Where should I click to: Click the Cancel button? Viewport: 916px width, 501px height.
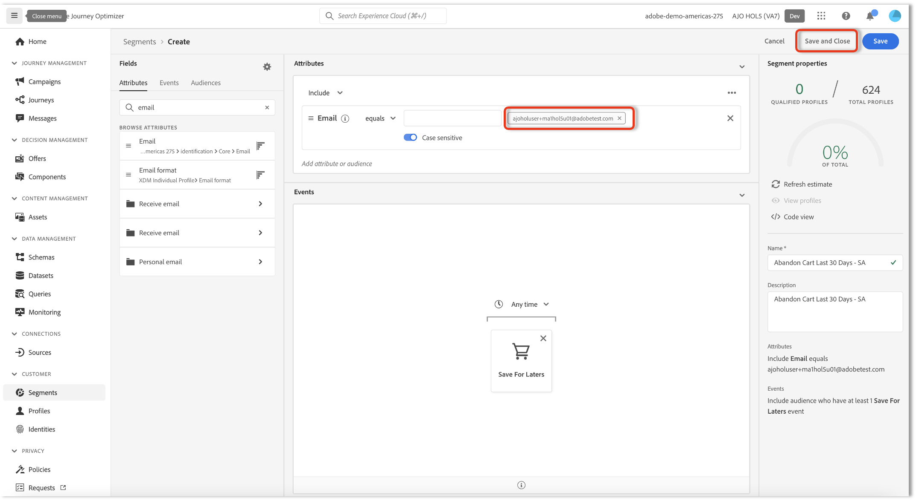tap(774, 41)
